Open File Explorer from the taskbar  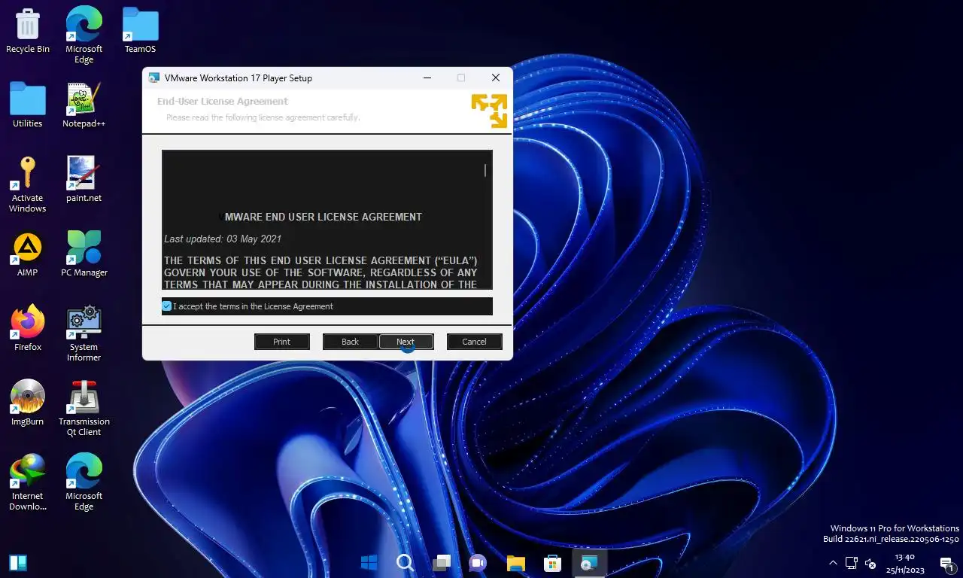(x=515, y=562)
